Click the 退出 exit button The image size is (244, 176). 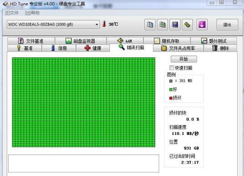227,25
